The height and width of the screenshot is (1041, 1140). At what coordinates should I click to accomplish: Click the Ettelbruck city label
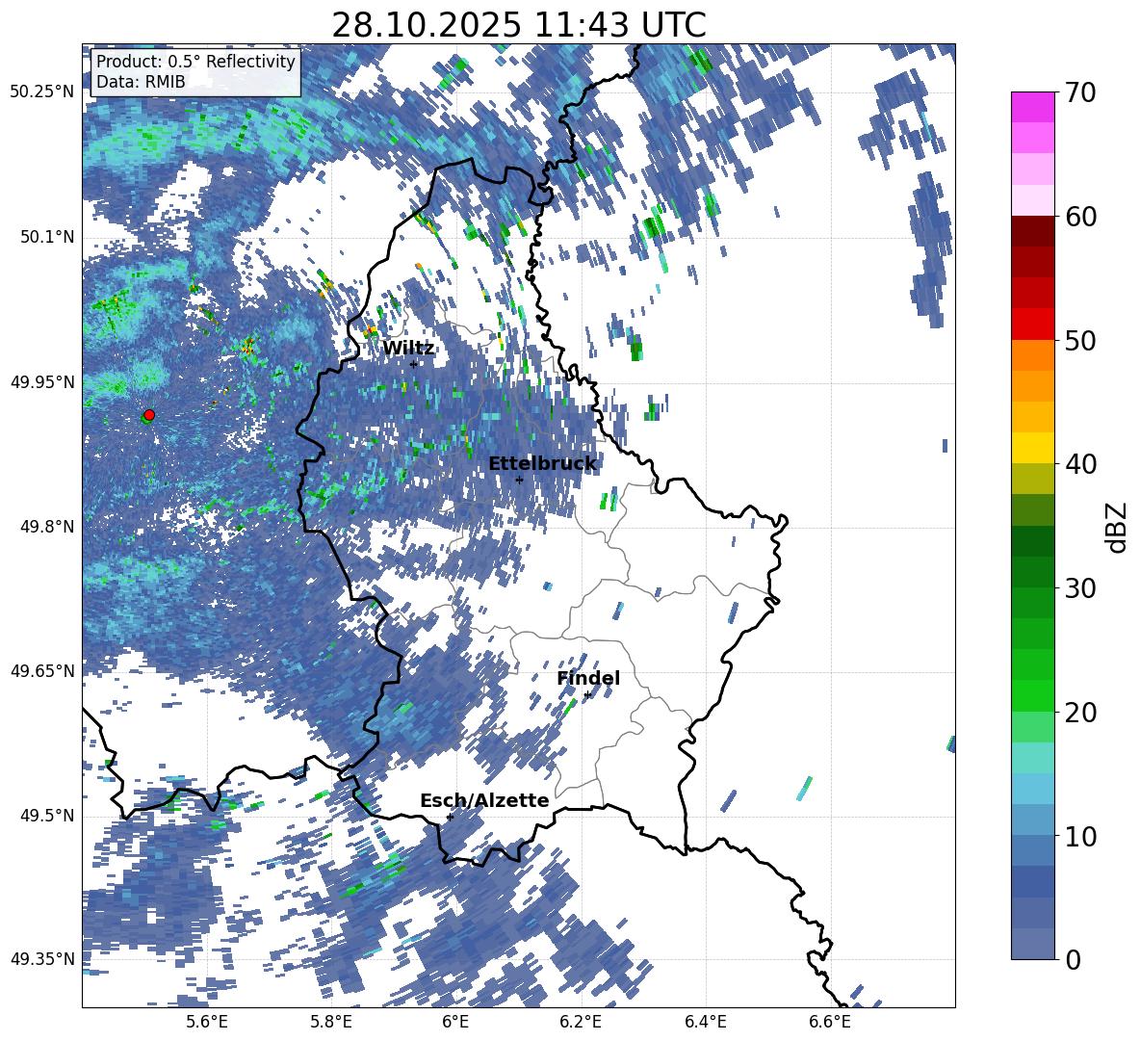tap(542, 464)
